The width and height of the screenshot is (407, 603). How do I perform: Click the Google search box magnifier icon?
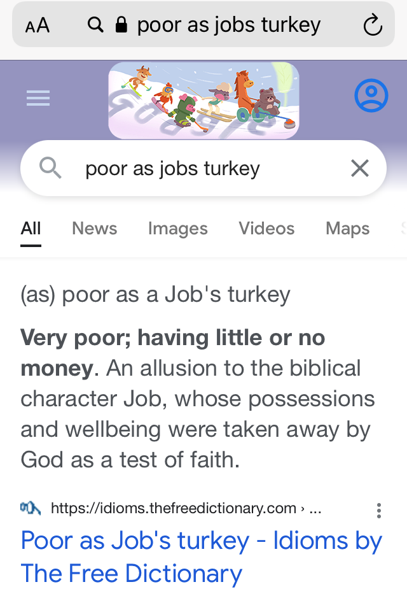[x=50, y=168]
